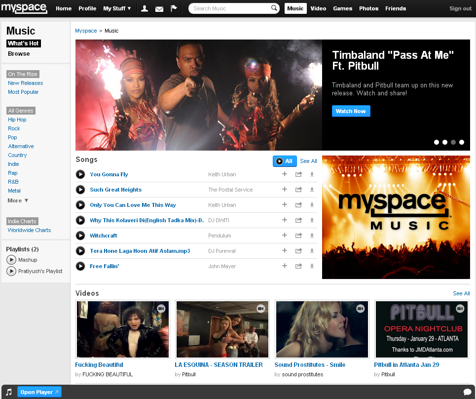Open the Fucking Beautiful video thumbnail

coord(123,329)
